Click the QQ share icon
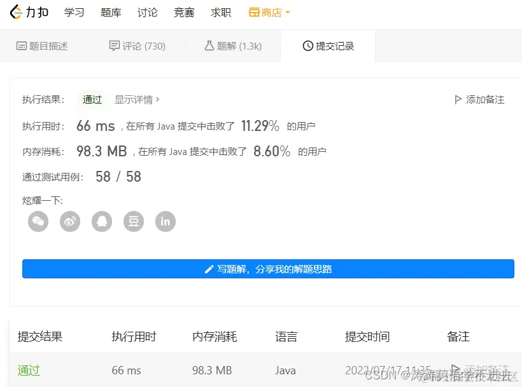Image resolution: width=522 pixels, height=387 pixels. click(x=102, y=221)
